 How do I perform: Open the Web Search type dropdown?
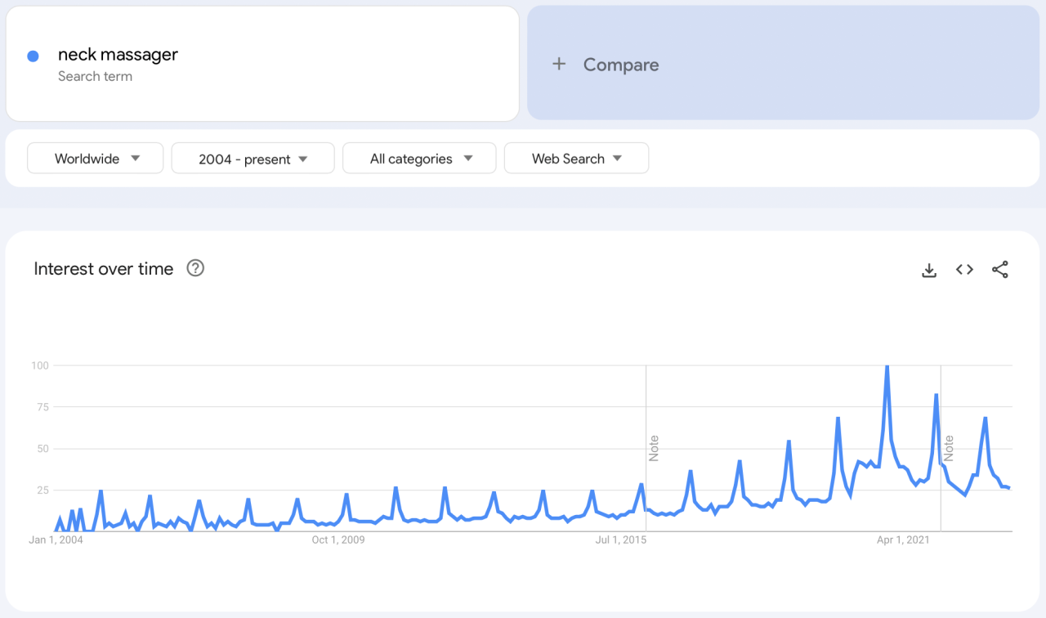[576, 158]
